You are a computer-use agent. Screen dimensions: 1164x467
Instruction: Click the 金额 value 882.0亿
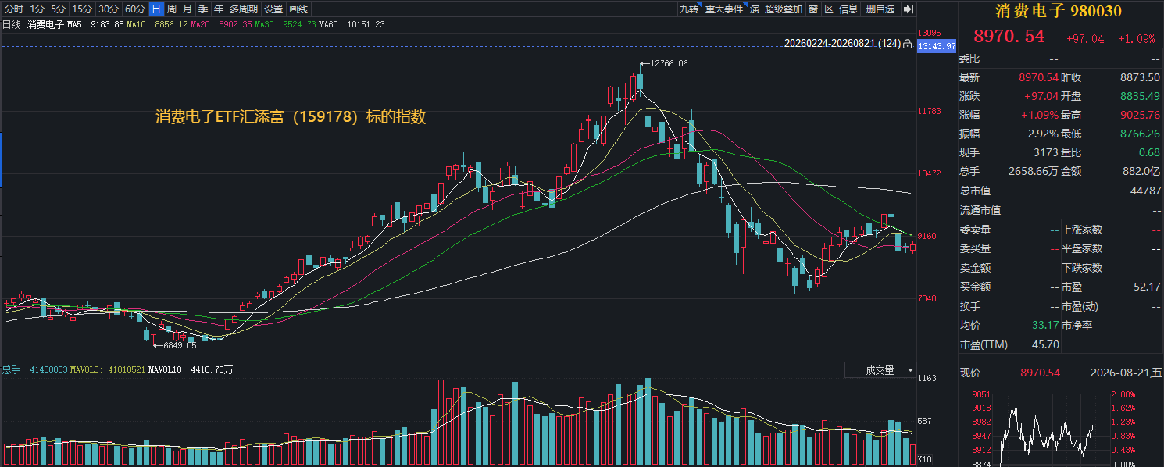[1140, 171]
